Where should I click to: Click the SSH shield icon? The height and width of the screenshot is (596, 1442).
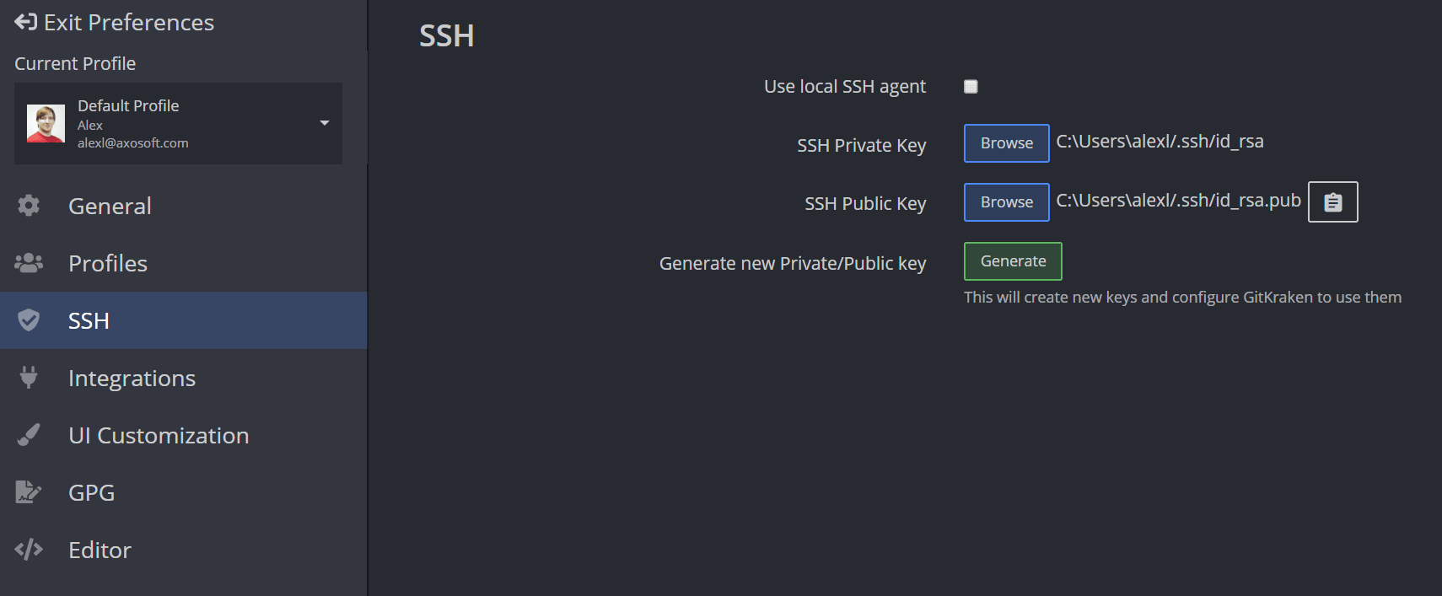[29, 320]
